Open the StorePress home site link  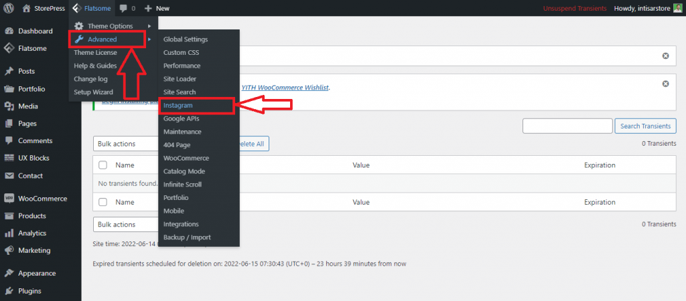click(x=44, y=8)
